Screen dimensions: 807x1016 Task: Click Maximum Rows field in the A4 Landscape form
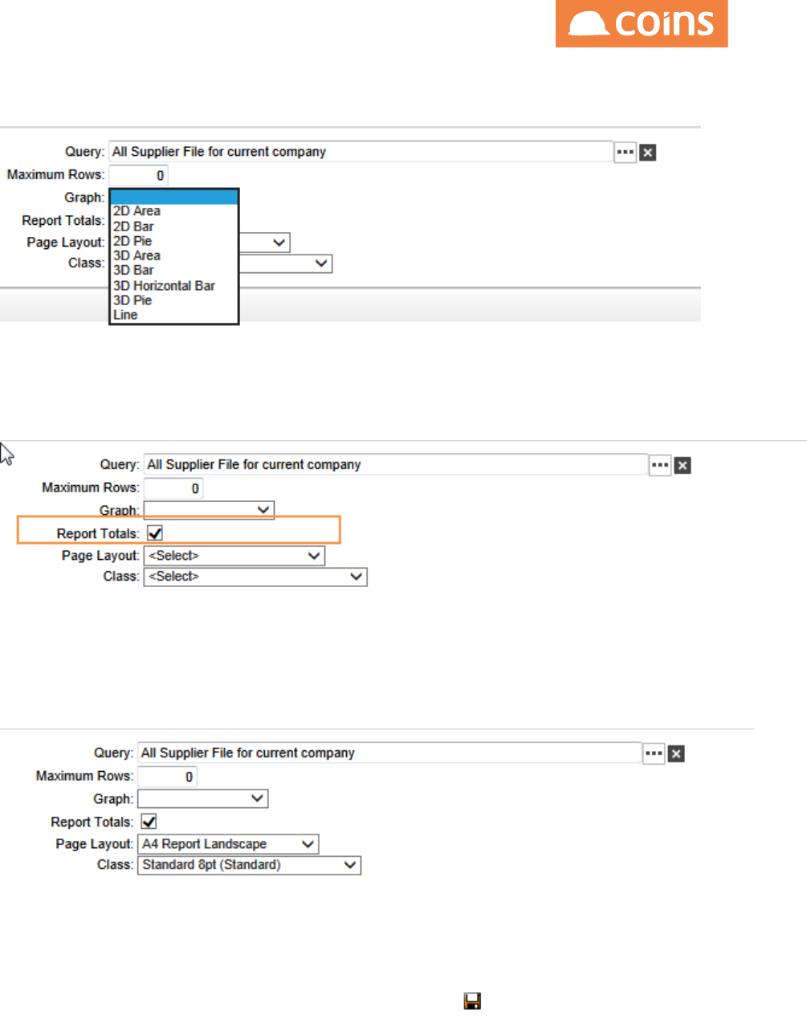[167, 777]
